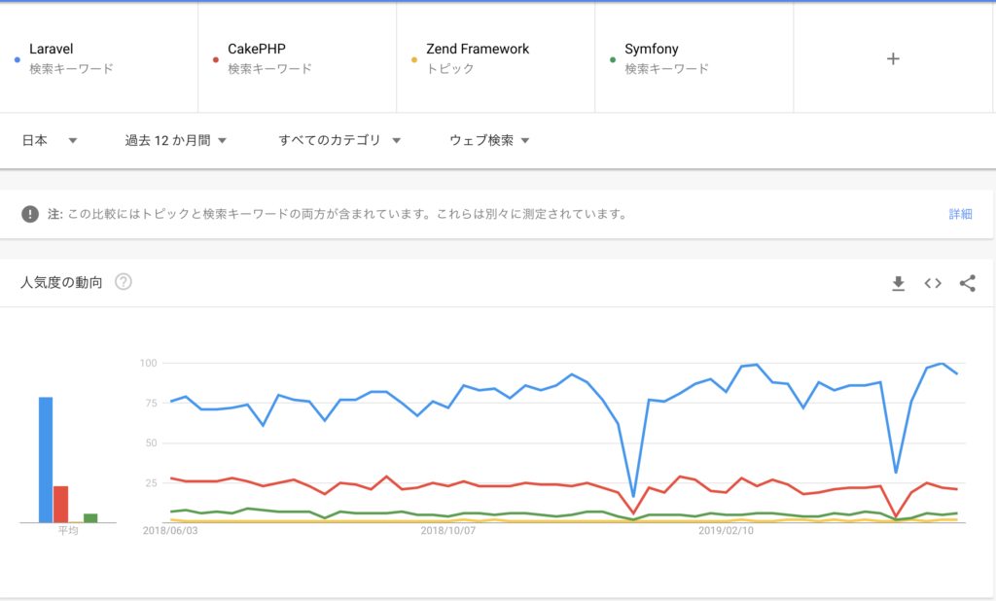
Task: Open embed code for the trend chart
Action: click(933, 283)
